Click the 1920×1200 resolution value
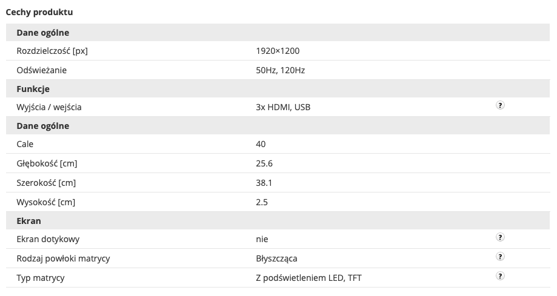The image size is (557, 296). click(x=278, y=51)
